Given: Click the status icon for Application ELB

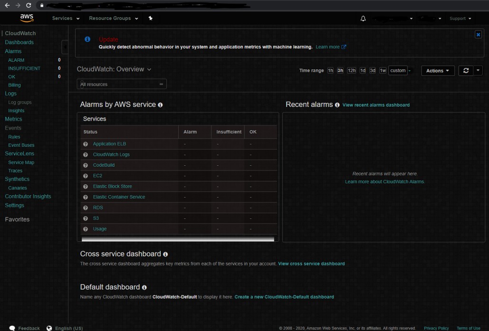Looking at the screenshot, I should [x=86, y=144].
